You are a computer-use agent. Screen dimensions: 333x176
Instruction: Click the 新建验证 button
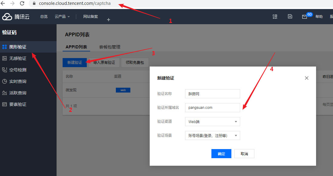click(x=75, y=63)
